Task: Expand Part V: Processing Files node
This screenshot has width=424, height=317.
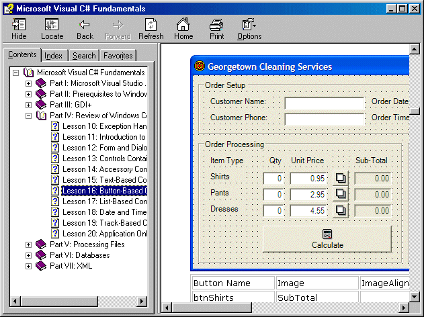Action: coord(28,244)
